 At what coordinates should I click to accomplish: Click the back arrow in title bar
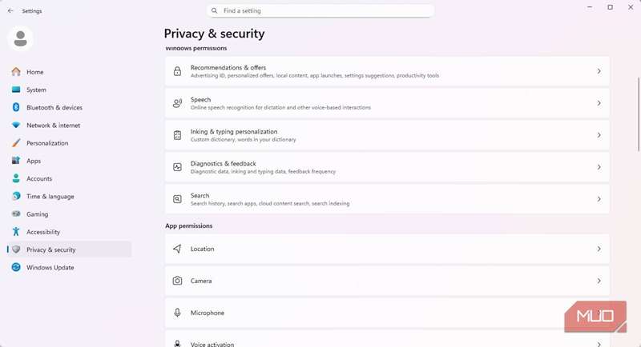[x=10, y=11]
